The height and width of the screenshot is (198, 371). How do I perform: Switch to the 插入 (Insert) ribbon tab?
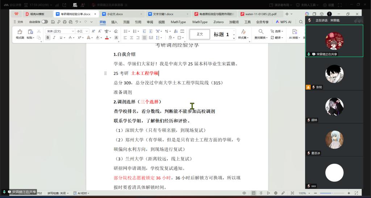point(114,22)
